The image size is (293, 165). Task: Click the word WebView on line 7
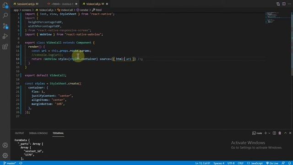point(45,34)
